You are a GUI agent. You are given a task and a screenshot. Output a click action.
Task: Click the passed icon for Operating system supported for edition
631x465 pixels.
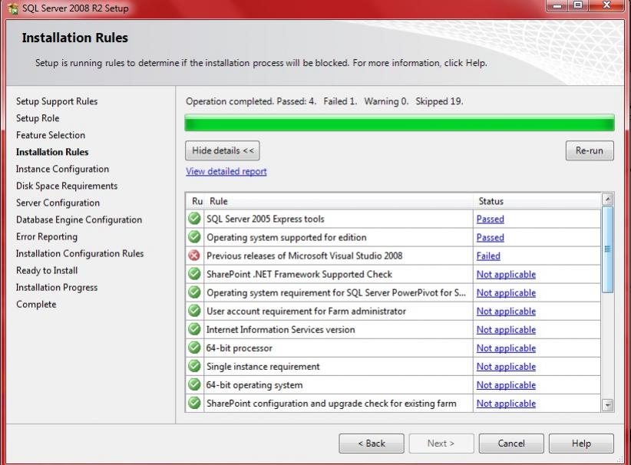(x=194, y=237)
